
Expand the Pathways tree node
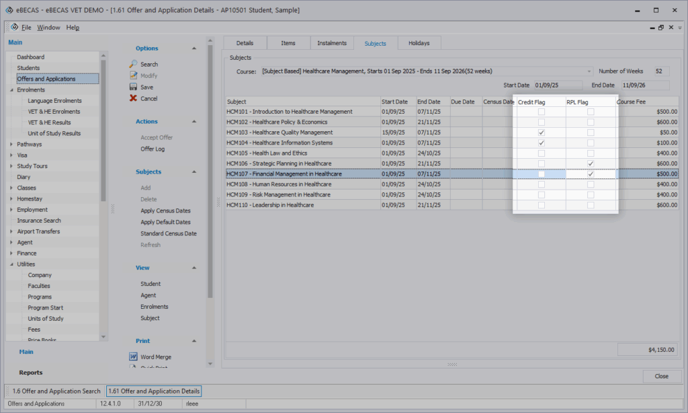click(12, 144)
